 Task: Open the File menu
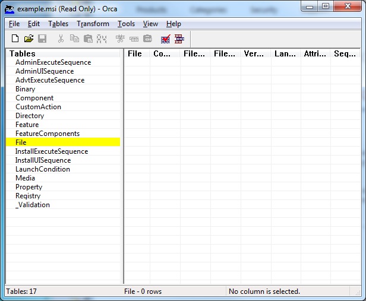pyautogui.click(x=14, y=24)
